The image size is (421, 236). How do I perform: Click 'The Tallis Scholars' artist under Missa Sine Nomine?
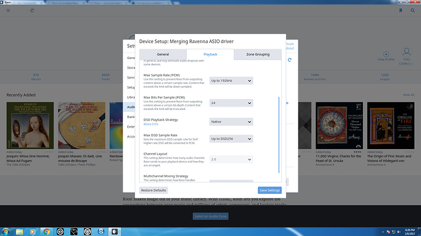[18, 165]
